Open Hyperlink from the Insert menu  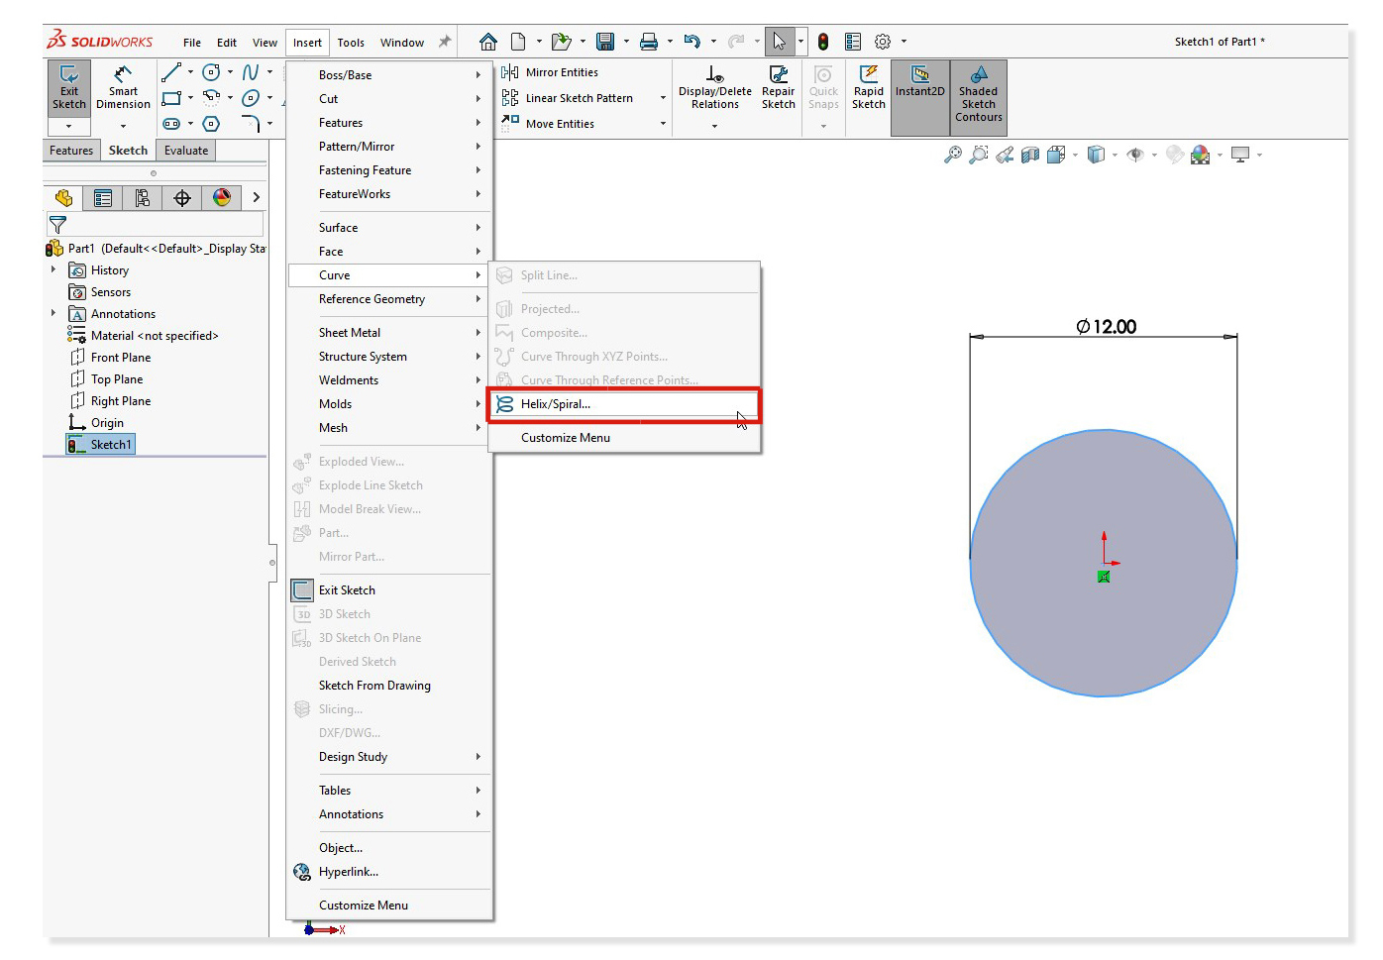[348, 872]
